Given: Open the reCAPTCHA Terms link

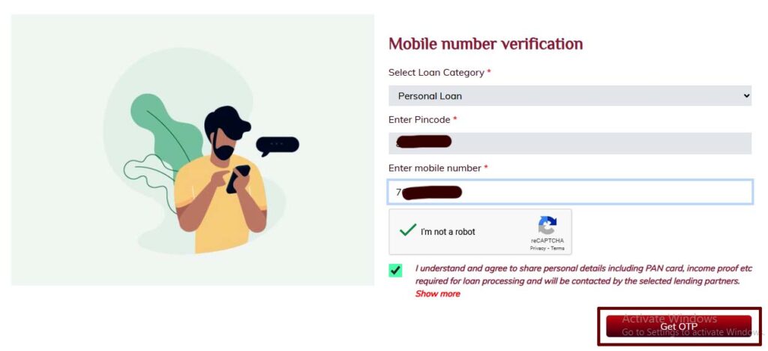Looking at the screenshot, I should (557, 248).
